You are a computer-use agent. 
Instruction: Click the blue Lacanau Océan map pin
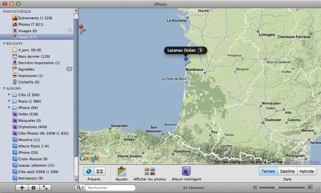pos(186,59)
